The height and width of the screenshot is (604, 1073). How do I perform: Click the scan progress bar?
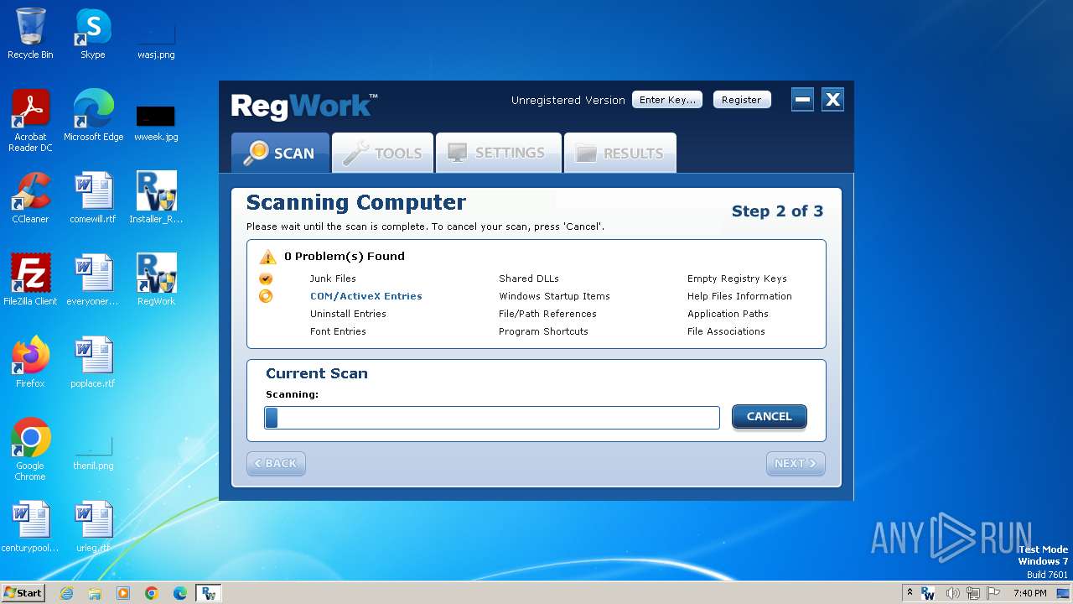click(x=492, y=418)
